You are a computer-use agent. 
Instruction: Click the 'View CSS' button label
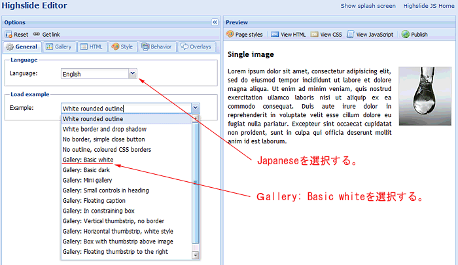point(331,35)
